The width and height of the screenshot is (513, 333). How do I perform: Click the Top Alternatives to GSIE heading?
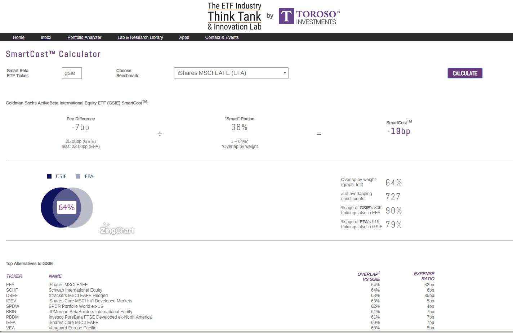pyautogui.click(x=29, y=264)
